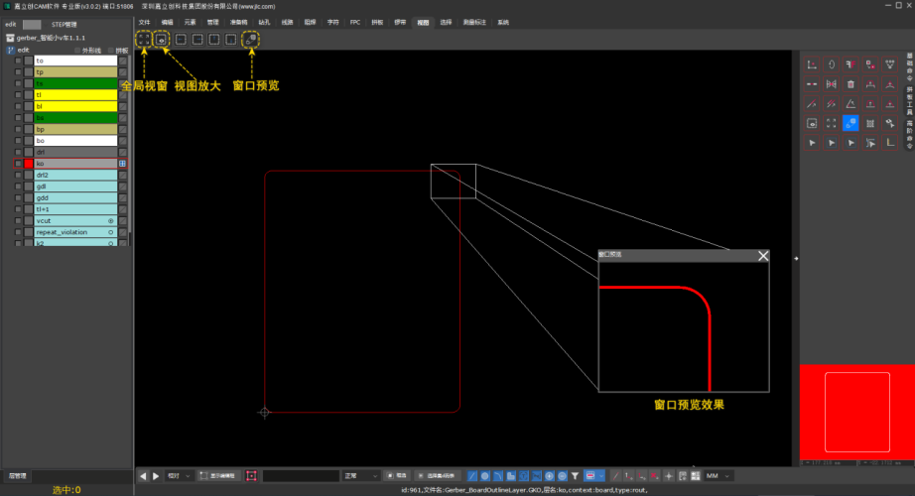915x496 pixels.
Task: Switch to the 拼板工具 vertical tab on right
Action: tap(910, 101)
